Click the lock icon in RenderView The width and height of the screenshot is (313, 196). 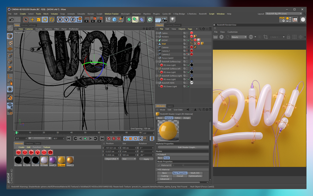(x=288, y=37)
